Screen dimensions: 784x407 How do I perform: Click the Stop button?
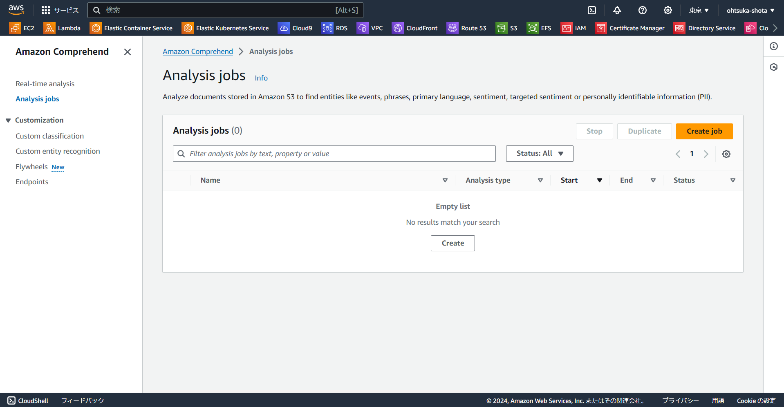[594, 131]
